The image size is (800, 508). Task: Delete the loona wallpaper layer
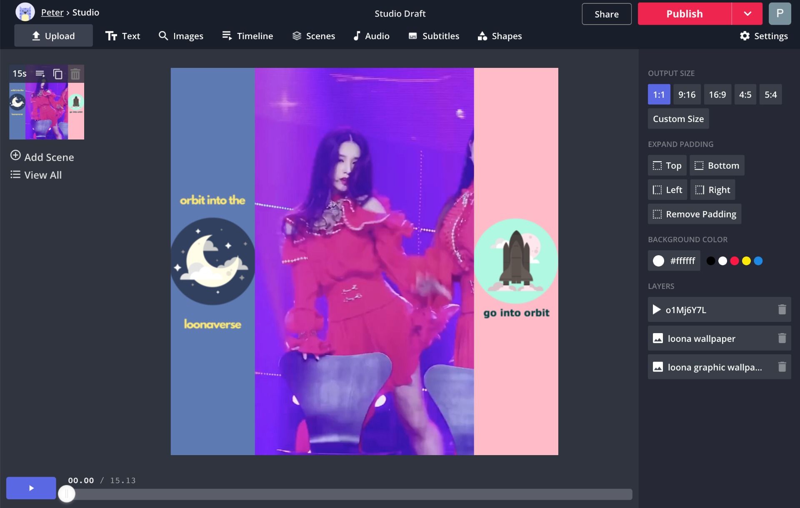coord(782,338)
